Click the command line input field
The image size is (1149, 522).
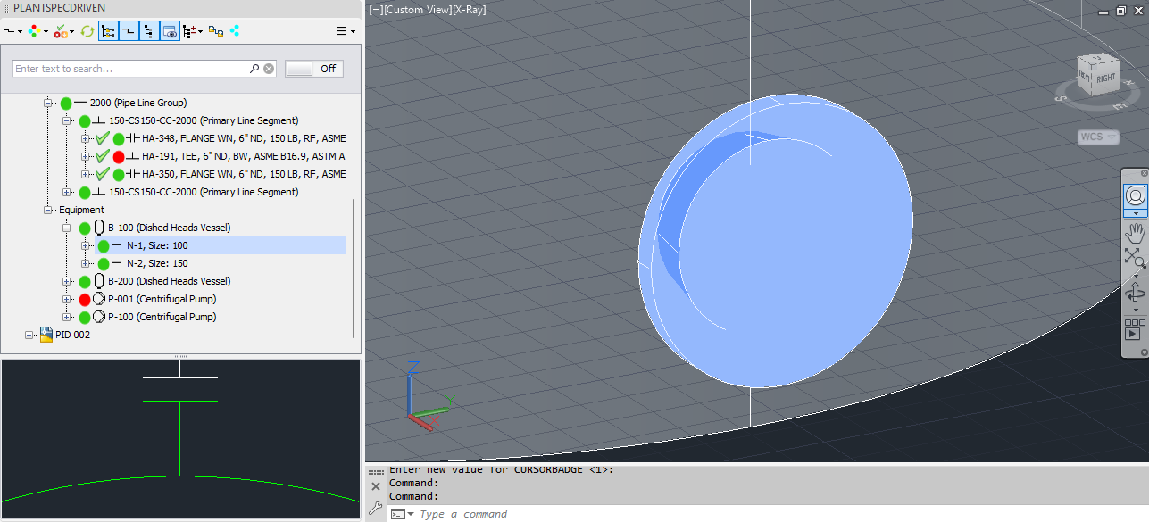625,514
